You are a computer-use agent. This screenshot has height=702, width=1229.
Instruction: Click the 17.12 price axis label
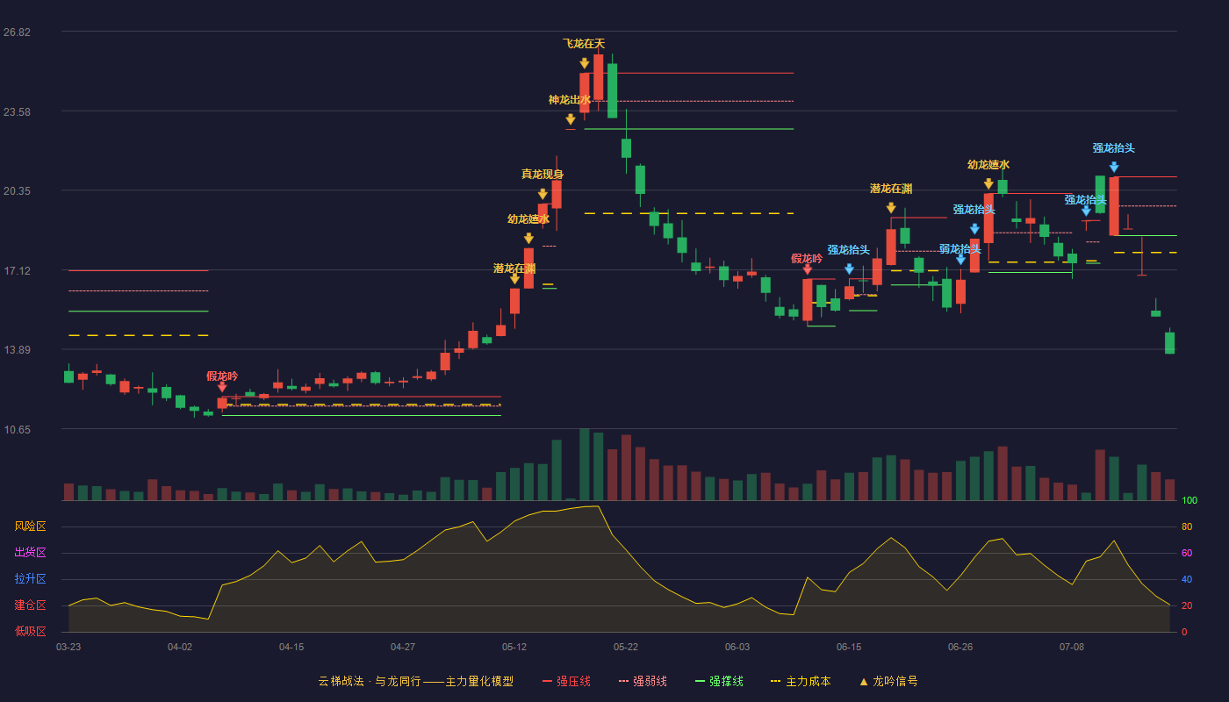click(17, 271)
